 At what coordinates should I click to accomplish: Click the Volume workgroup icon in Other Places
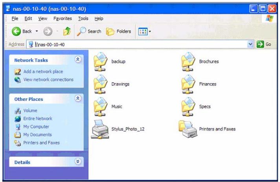tap(18, 111)
